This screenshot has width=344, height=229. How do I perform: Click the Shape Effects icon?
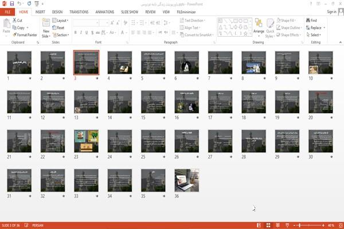(x=278, y=35)
